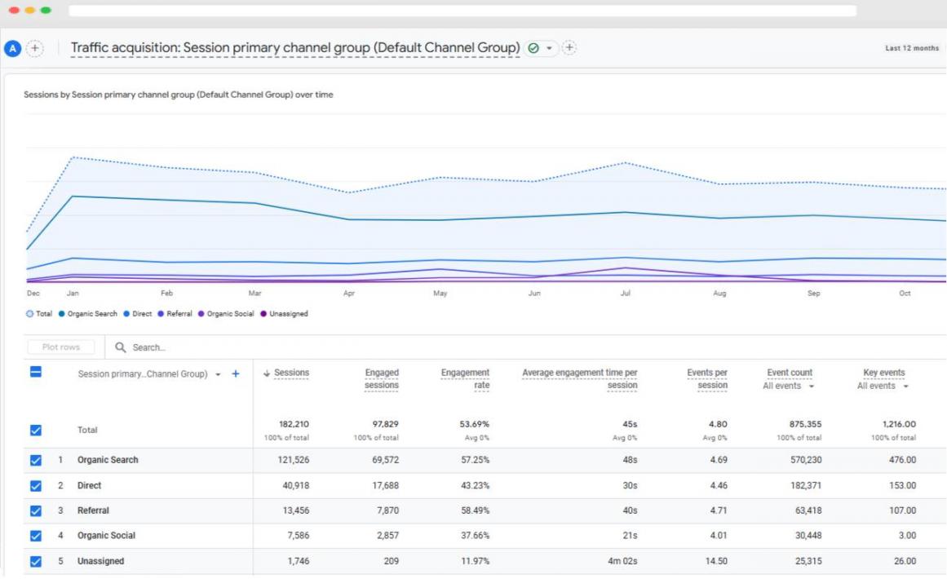Toggle the Organic Social legend entry

click(x=227, y=314)
